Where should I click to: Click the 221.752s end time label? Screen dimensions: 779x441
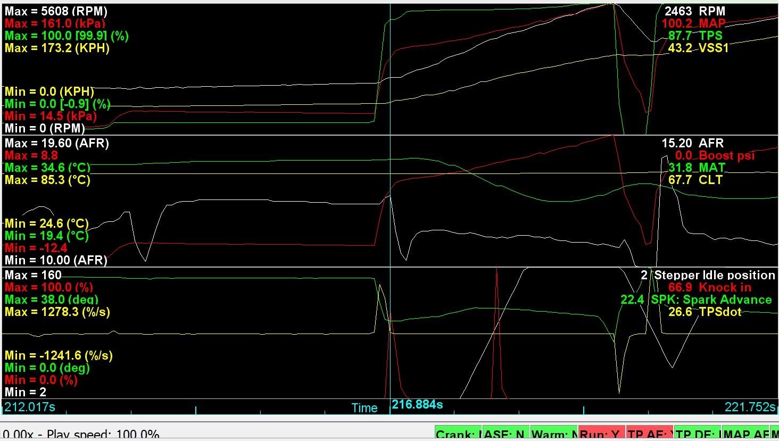(750, 407)
